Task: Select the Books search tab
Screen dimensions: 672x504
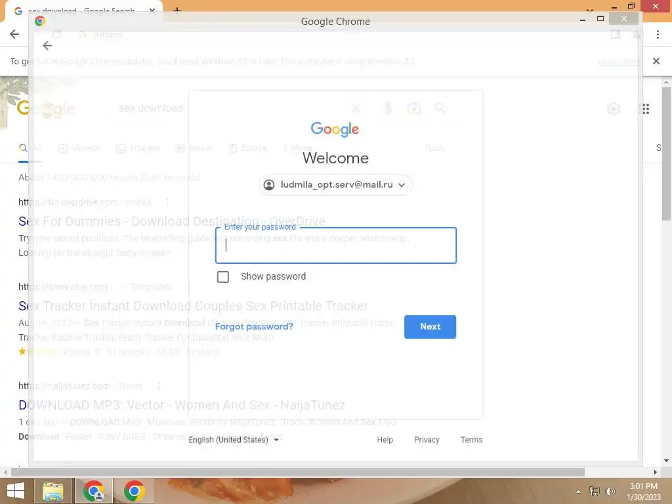Action: tap(247, 148)
